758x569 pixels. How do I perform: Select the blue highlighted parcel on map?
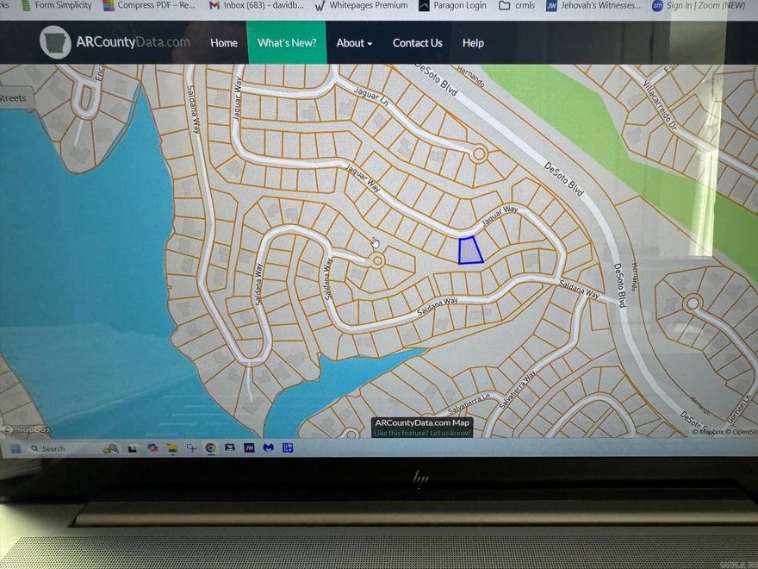pos(469,251)
